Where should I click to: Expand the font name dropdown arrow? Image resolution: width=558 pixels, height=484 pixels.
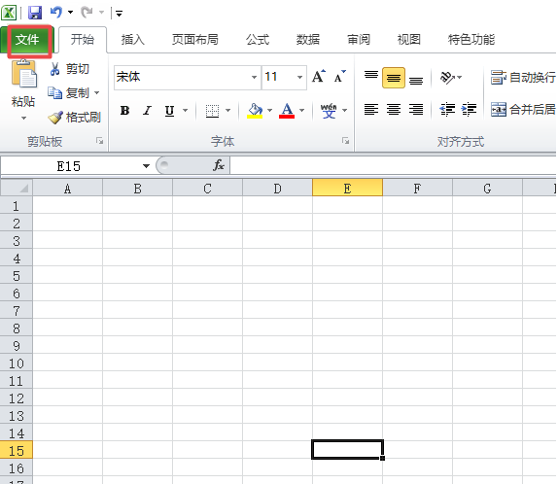click(x=254, y=77)
